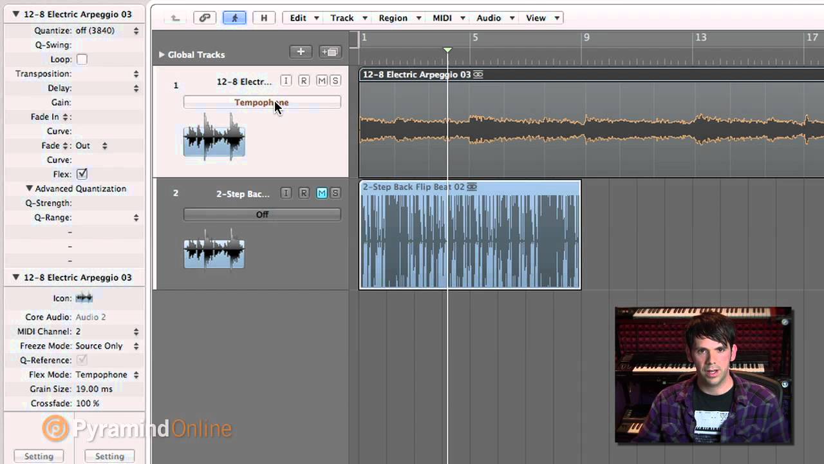Open the Edit menu
824x464 pixels.
304,18
